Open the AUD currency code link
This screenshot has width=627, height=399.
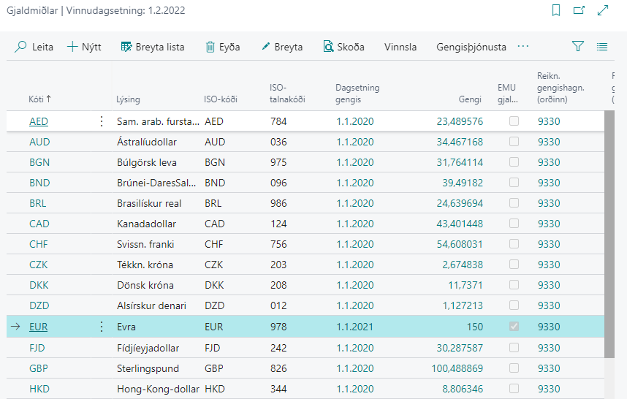39,142
